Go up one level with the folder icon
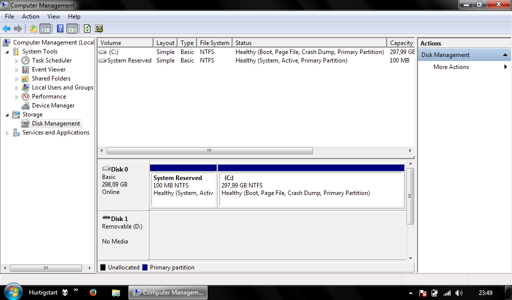 33,28
